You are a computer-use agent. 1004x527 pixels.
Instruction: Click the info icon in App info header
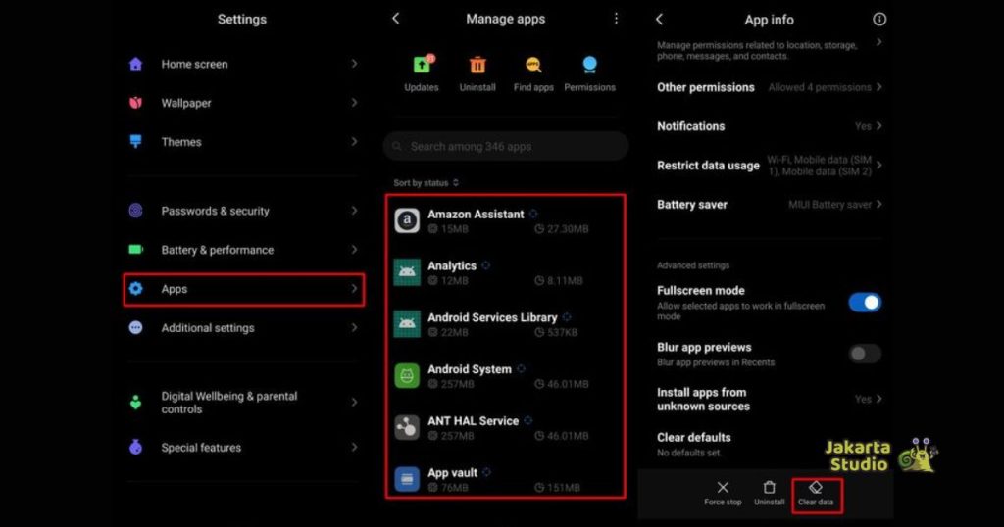click(878, 20)
